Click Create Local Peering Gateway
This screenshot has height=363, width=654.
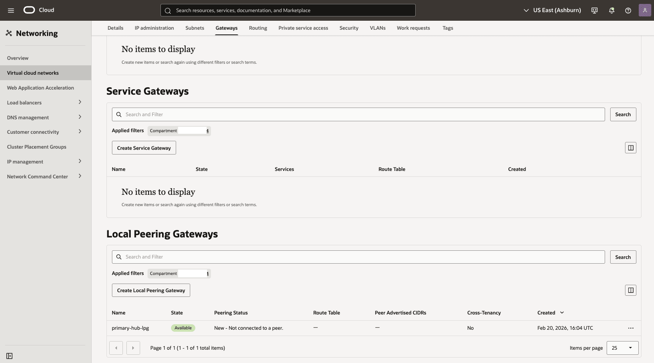click(151, 290)
